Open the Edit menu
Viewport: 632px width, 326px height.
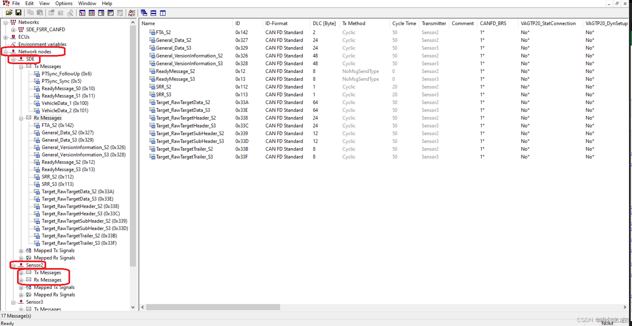point(29,3)
